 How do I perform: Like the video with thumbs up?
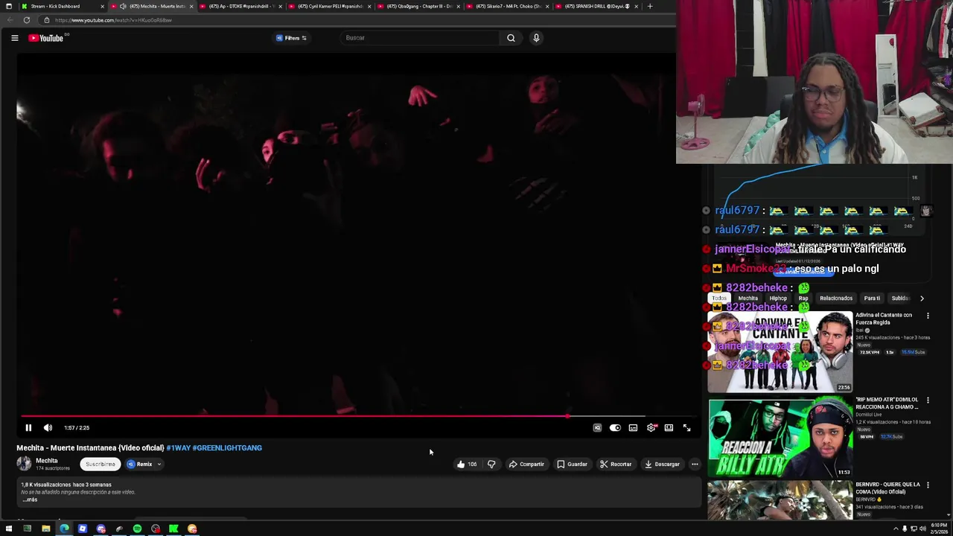point(467,465)
